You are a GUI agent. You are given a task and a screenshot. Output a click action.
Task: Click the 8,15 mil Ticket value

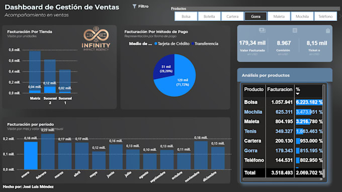[x=317, y=43]
